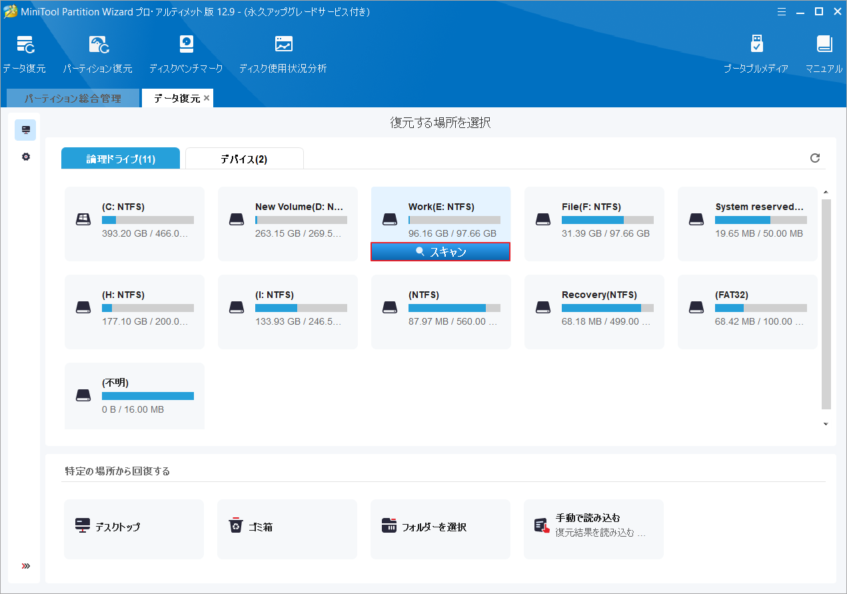Click the デスクトップ monitor icon
Image resolution: width=847 pixels, height=594 pixels.
click(x=83, y=525)
